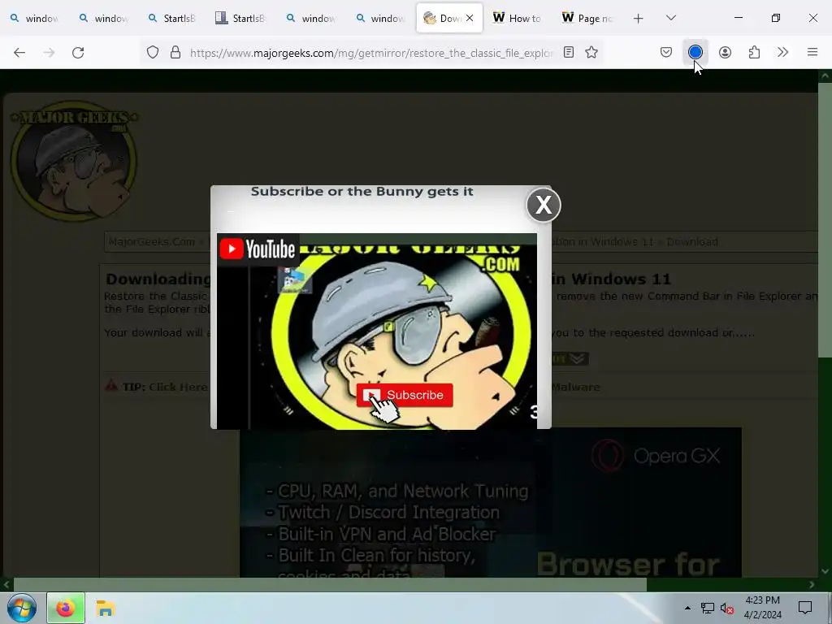Screen dimensions: 832x624
Task: Open the Firefox hamburger menu
Action: pos(812,52)
